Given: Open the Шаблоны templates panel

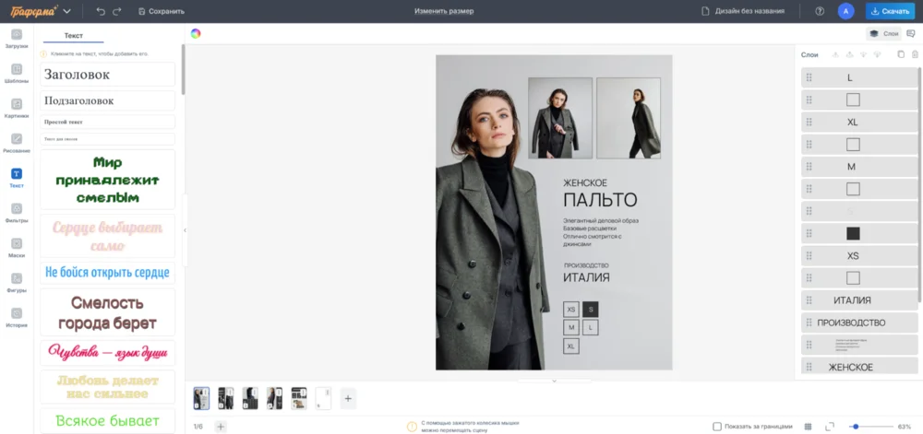Looking at the screenshot, I should [17, 73].
